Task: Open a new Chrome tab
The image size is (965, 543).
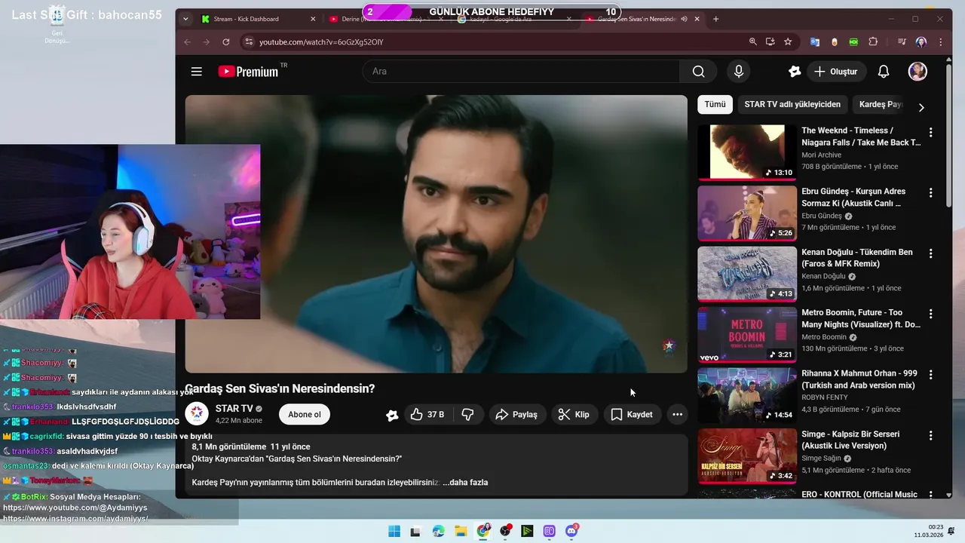Action: pyautogui.click(x=715, y=19)
